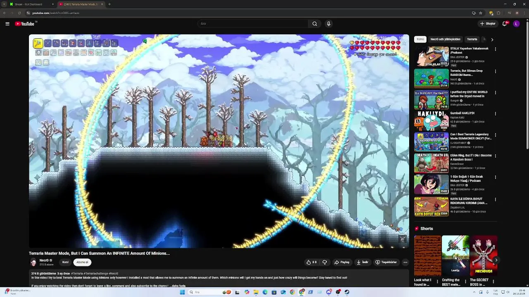Image resolution: width=529 pixels, height=297 pixels.
Task: Dislike the video with thumbs down
Action: [324, 262]
